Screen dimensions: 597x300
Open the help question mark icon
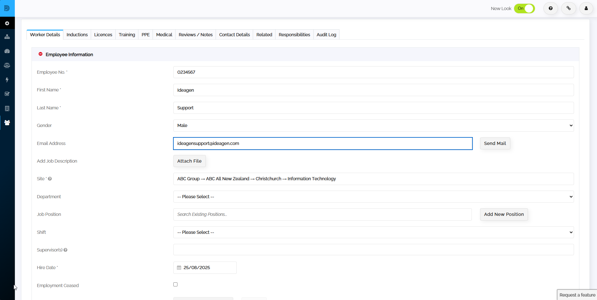coord(551,9)
